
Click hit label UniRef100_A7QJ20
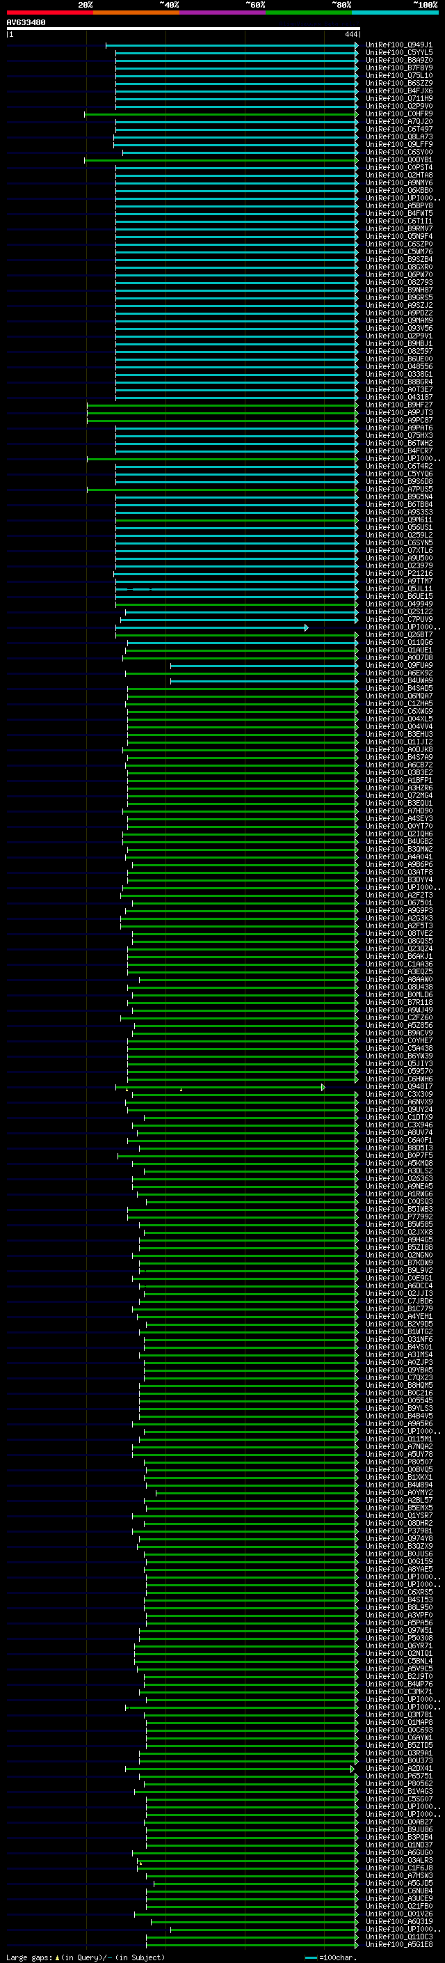(398, 121)
